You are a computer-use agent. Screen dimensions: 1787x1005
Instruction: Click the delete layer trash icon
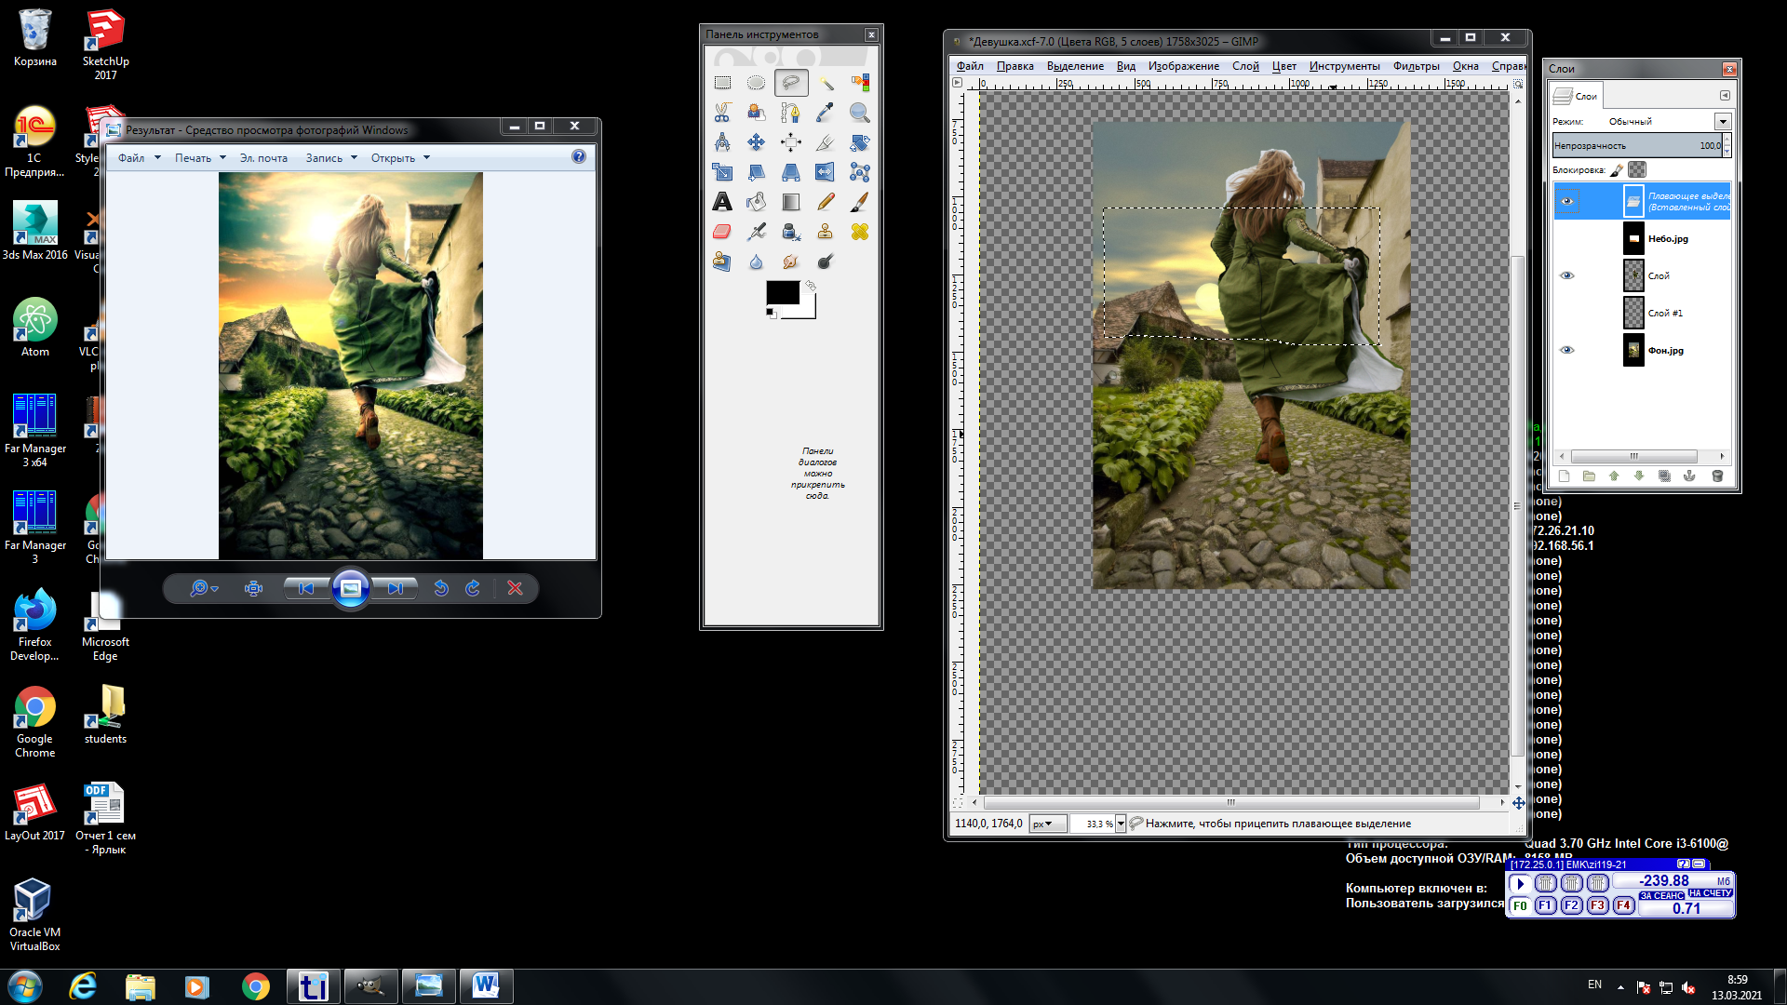pyautogui.click(x=1717, y=476)
